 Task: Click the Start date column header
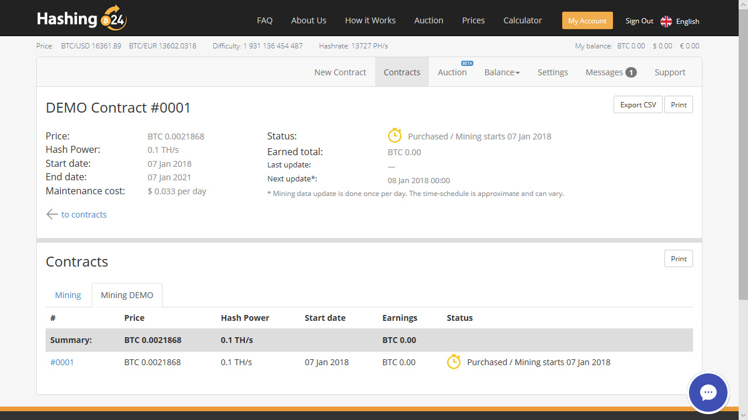click(325, 318)
